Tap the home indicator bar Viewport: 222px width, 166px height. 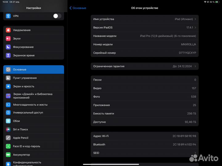coord(111,164)
